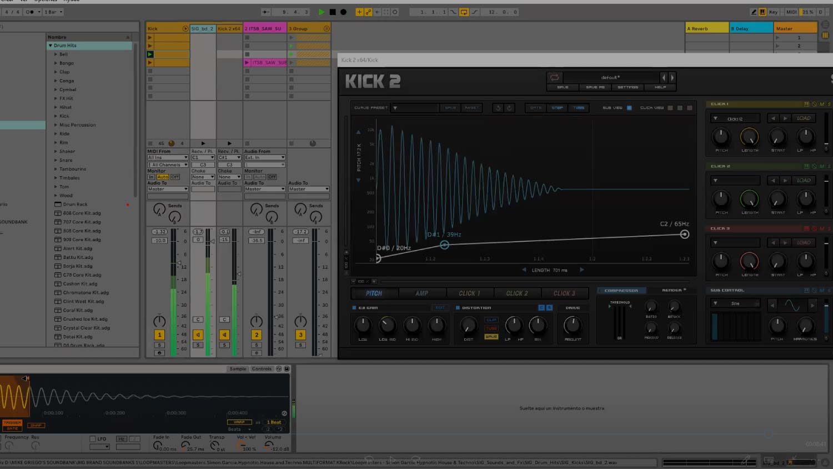This screenshot has height=469, width=833.
Task: Click the Session Record circle button
Action: [395, 12]
